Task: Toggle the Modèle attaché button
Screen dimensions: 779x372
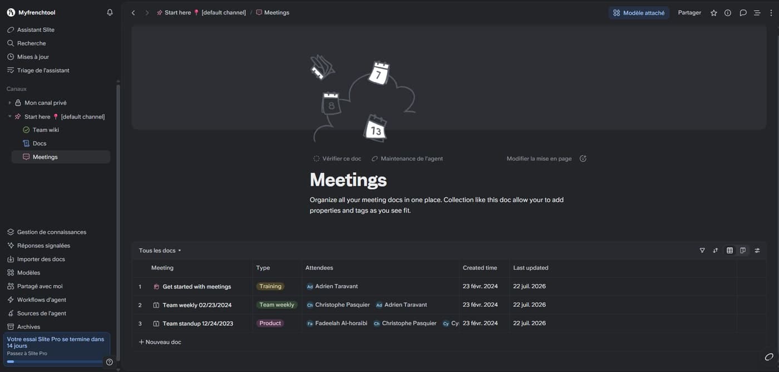Action: point(639,13)
